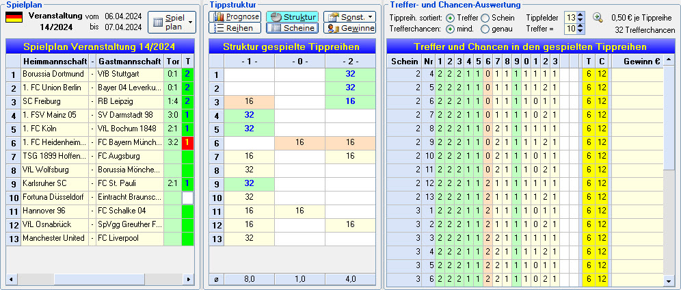This screenshot has height=290, width=681.
Task: Click the 3:0 score for Mainz
Action: [x=173, y=115]
